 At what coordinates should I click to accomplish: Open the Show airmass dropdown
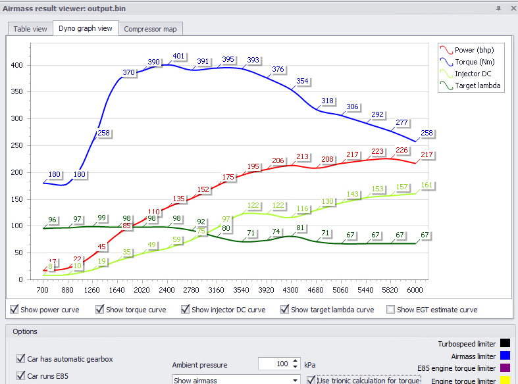pyautogui.click(x=236, y=379)
